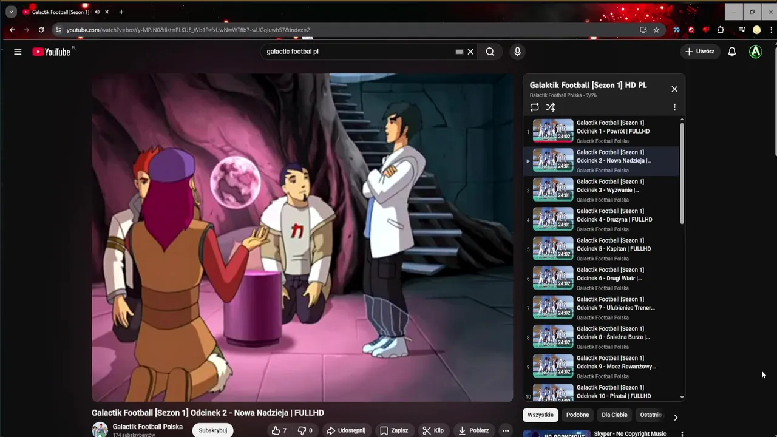
Task: Open Chrome profile avatar
Action: (756, 30)
